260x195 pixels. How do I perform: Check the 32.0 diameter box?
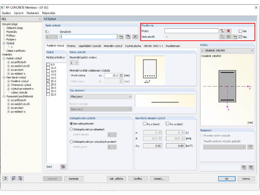click(48, 94)
